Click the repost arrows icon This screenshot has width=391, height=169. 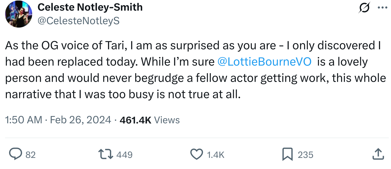[105, 154]
